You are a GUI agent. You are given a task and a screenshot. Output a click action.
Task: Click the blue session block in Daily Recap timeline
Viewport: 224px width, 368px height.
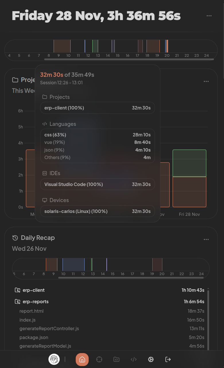point(73,264)
